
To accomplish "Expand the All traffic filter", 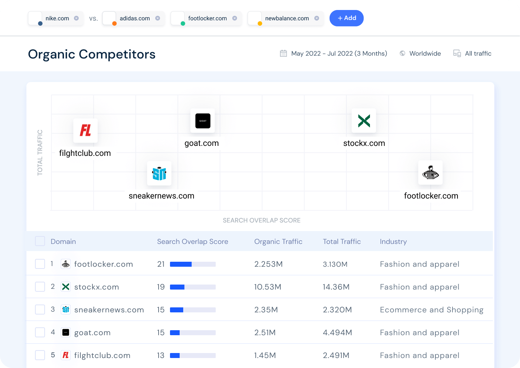I will point(478,53).
